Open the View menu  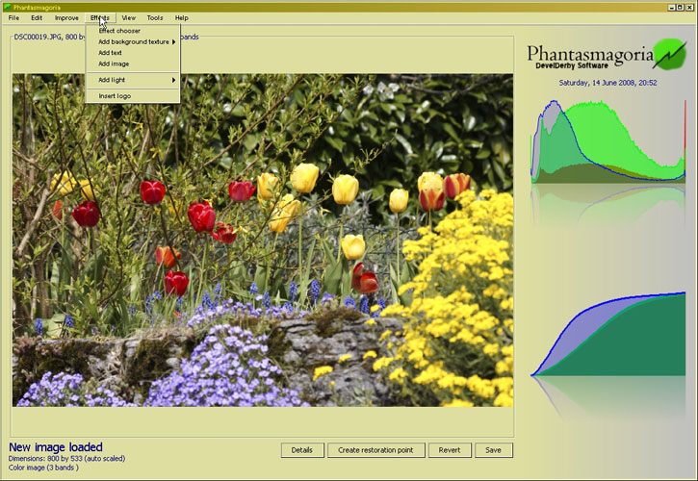(128, 18)
